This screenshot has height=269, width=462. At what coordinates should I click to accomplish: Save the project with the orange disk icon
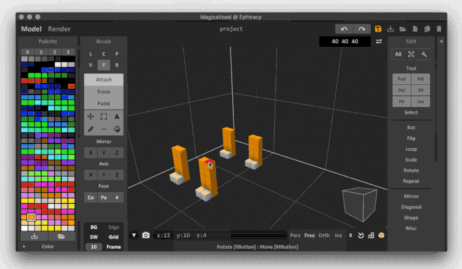[x=378, y=29]
